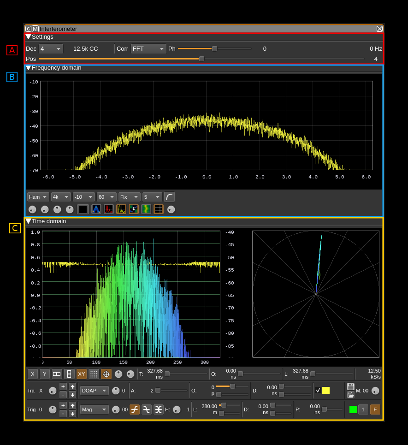408x445 pixels.
Task: Collapse the Frequency domain section
Action: [x=29, y=68]
